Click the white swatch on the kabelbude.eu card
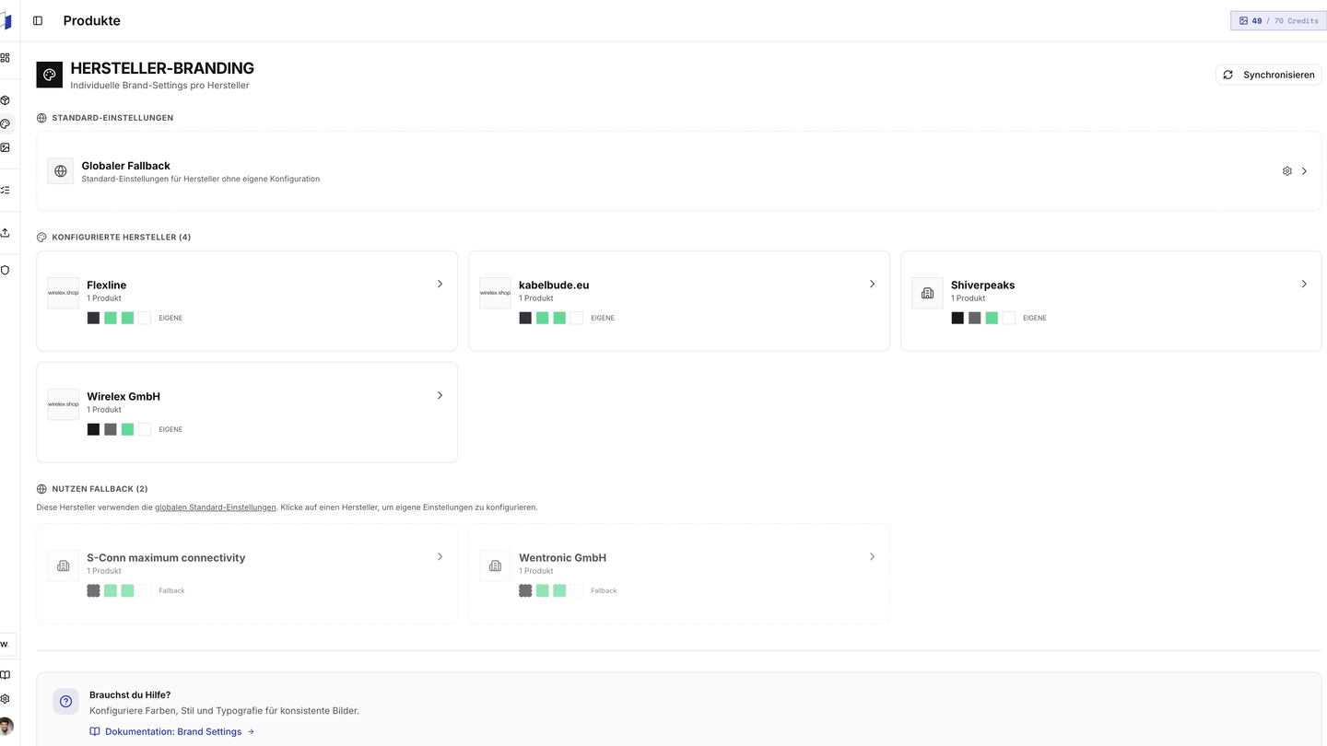This screenshot has width=1327, height=746. [x=577, y=318]
